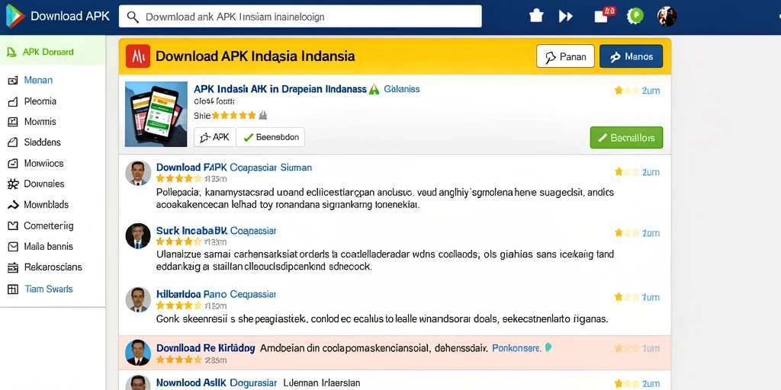The width and height of the screenshot is (781, 390).
Task: Click the Download APK header brand text
Action: [x=70, y=17]
